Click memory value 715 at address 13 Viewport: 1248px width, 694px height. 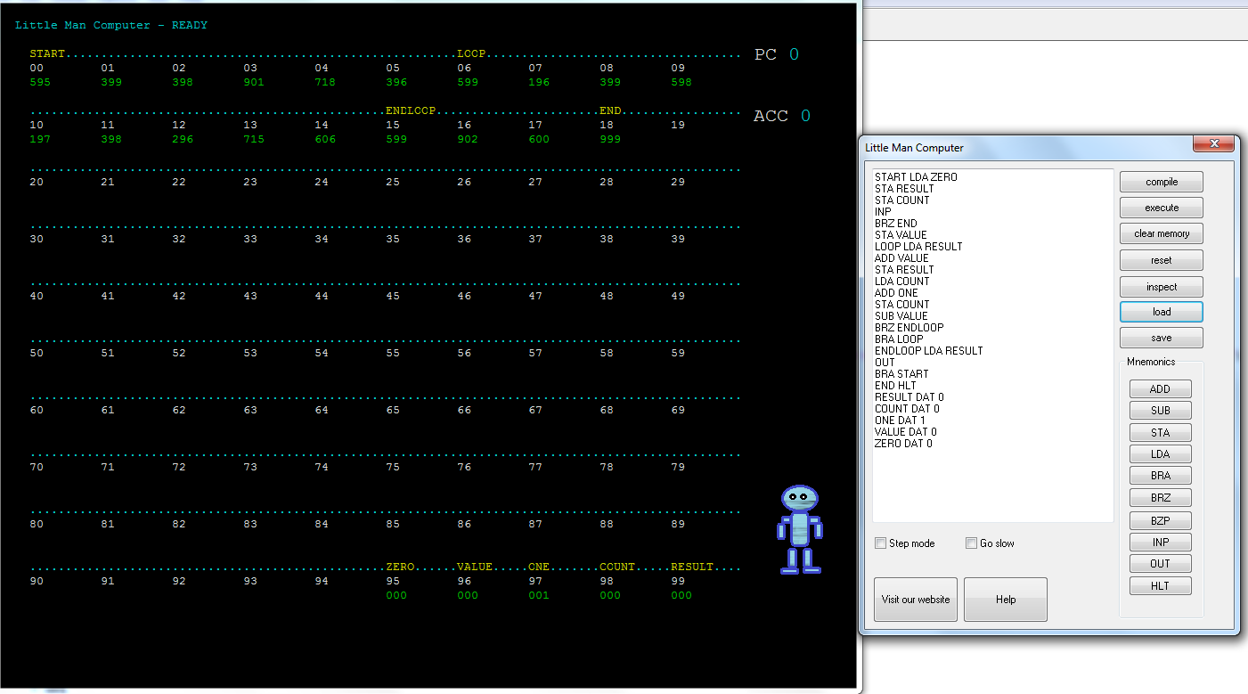254,139
